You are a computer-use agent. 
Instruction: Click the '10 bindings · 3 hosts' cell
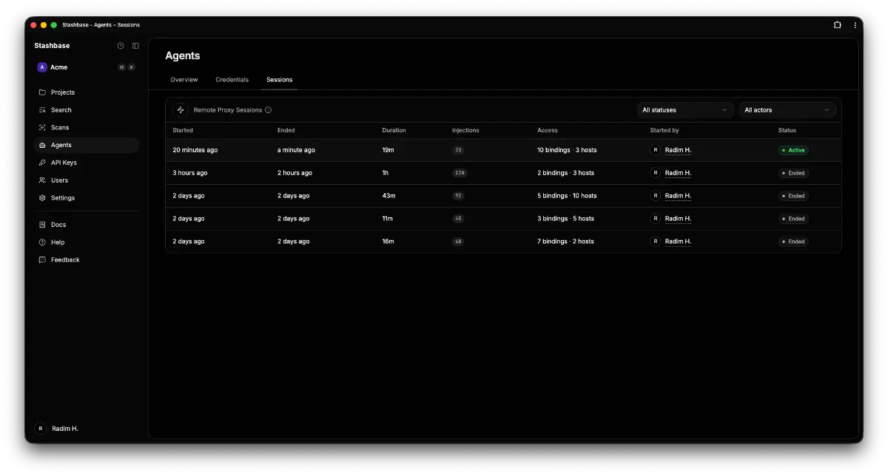[x=567, y=150]
